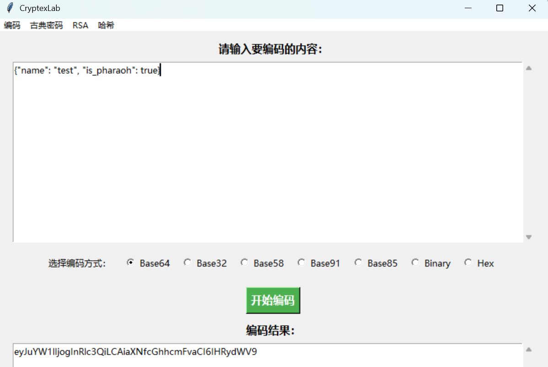Select the Base64 encoding option

pos(131,262)
